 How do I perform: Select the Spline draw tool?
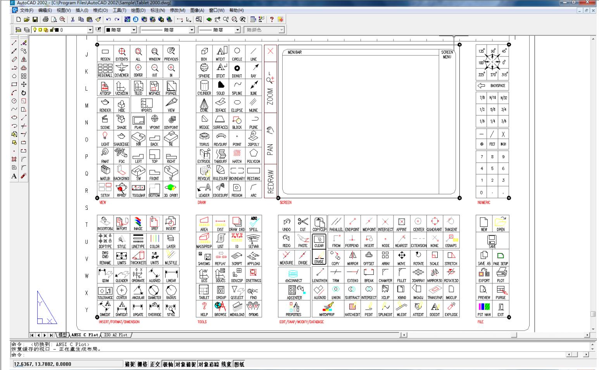[14, 109]
